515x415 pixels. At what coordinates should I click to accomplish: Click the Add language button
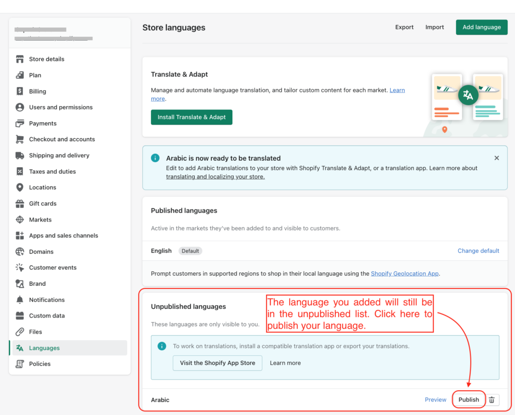(x=481, y=27)
